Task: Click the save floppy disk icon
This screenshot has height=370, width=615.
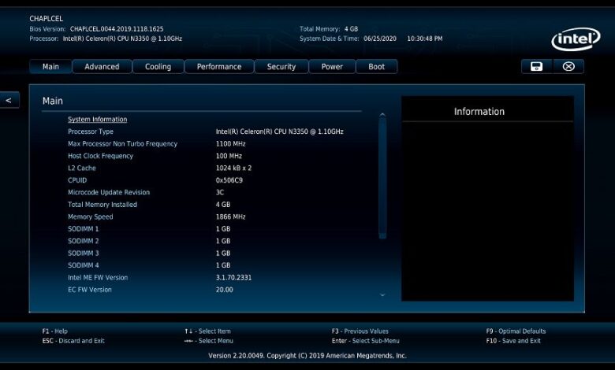Action: coord(537,67)
